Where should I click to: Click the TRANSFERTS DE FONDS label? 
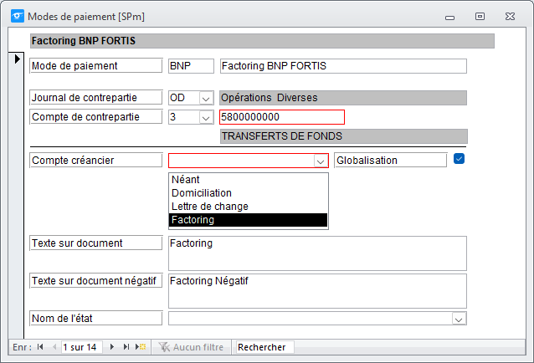344,136
